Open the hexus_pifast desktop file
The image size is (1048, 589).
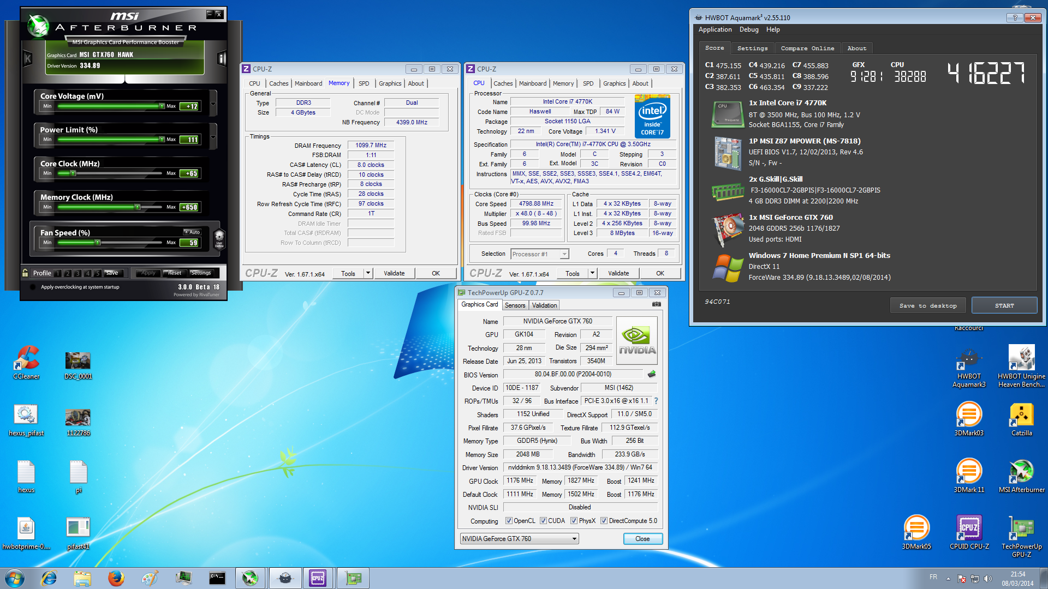[26, 420]
